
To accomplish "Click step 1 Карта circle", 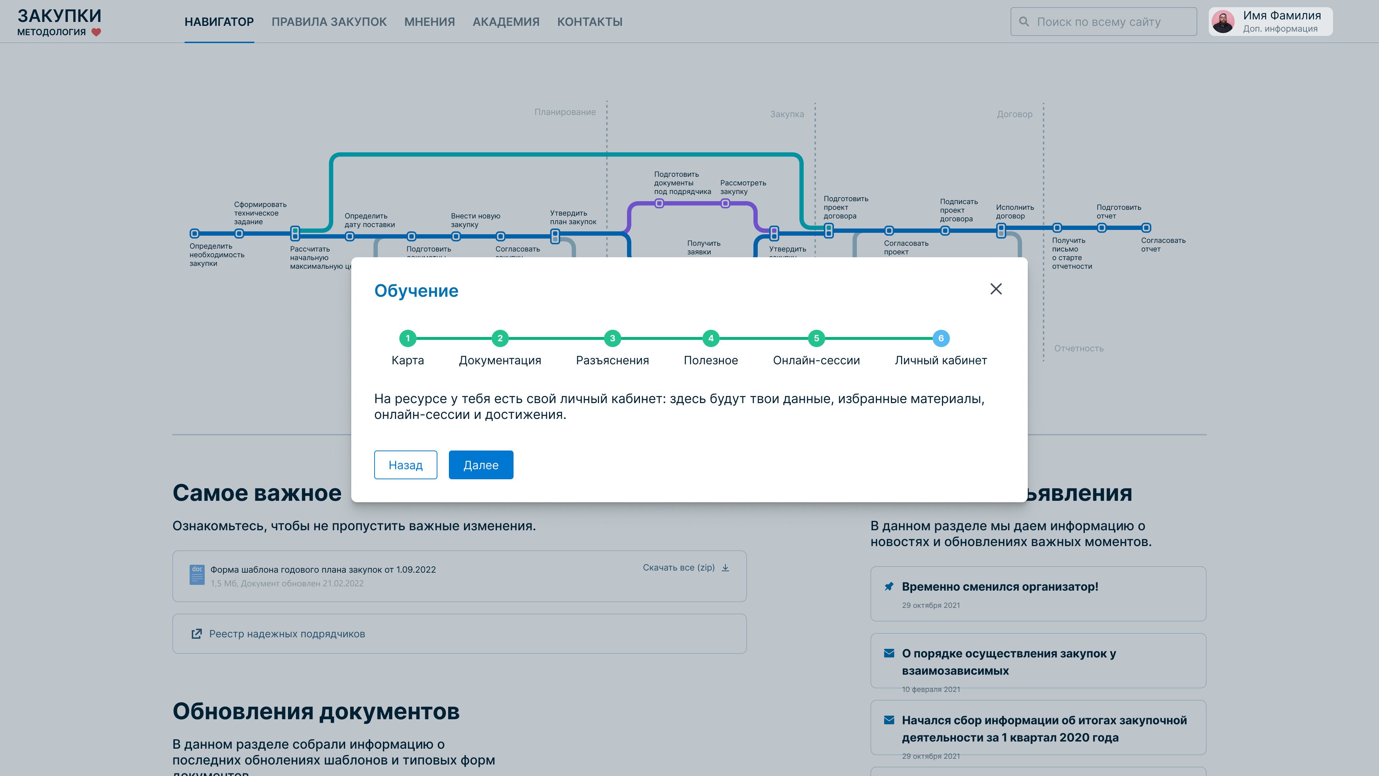I will tap(407, 338).
